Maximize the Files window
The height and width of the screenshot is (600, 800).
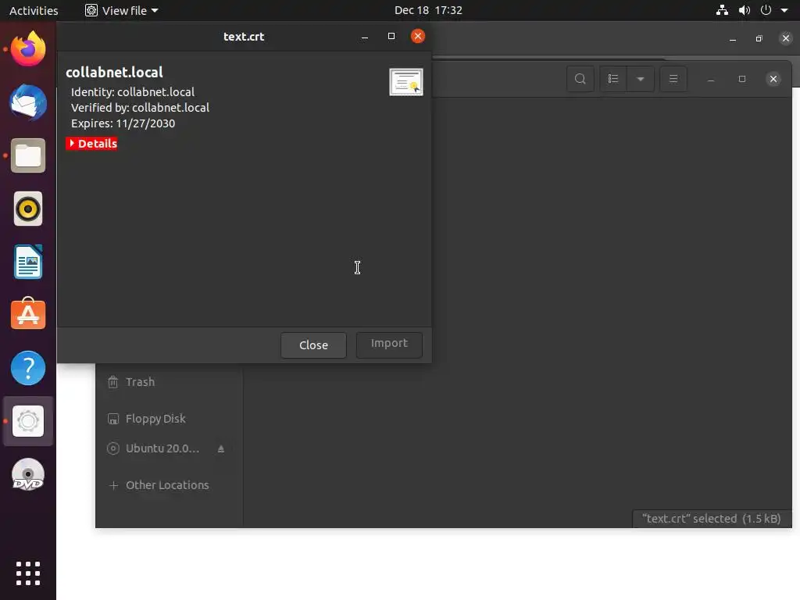tap(742, 79)
